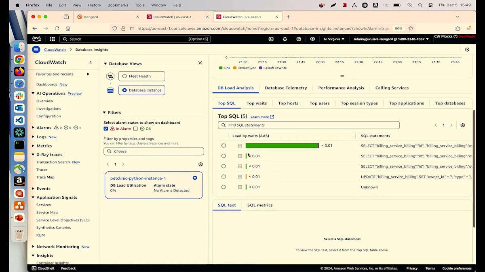This screenshot has width=485, height=272.
Task: Select the Fleet Health view option
Action: click(x=141, y=76)
